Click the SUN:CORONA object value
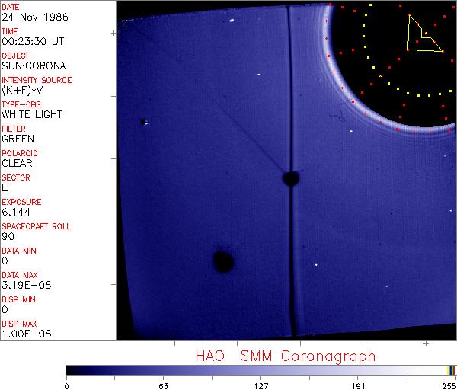 click(x=34, y=66)
